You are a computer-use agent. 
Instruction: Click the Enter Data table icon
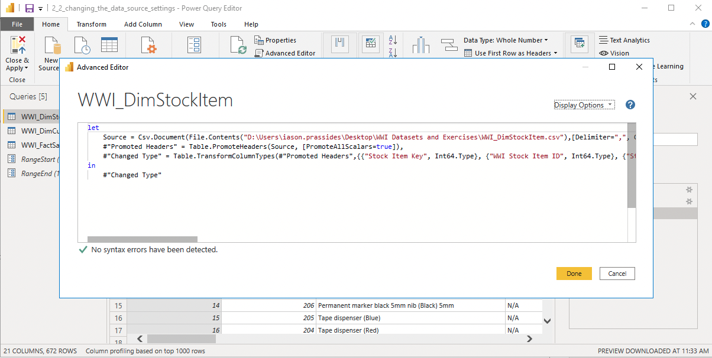point(109,45)
